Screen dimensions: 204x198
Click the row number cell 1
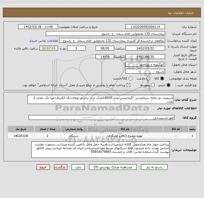(192, 136)
